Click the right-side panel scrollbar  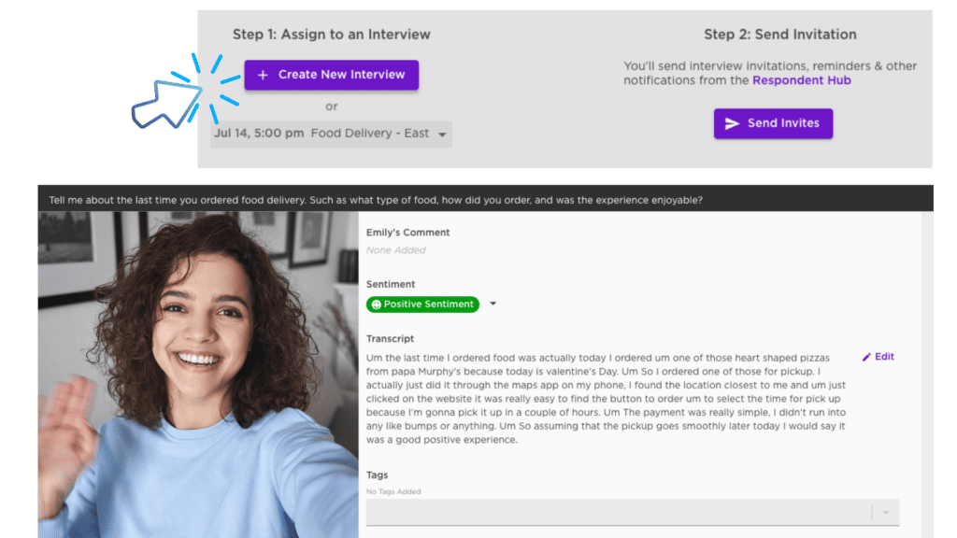[927, 375]
